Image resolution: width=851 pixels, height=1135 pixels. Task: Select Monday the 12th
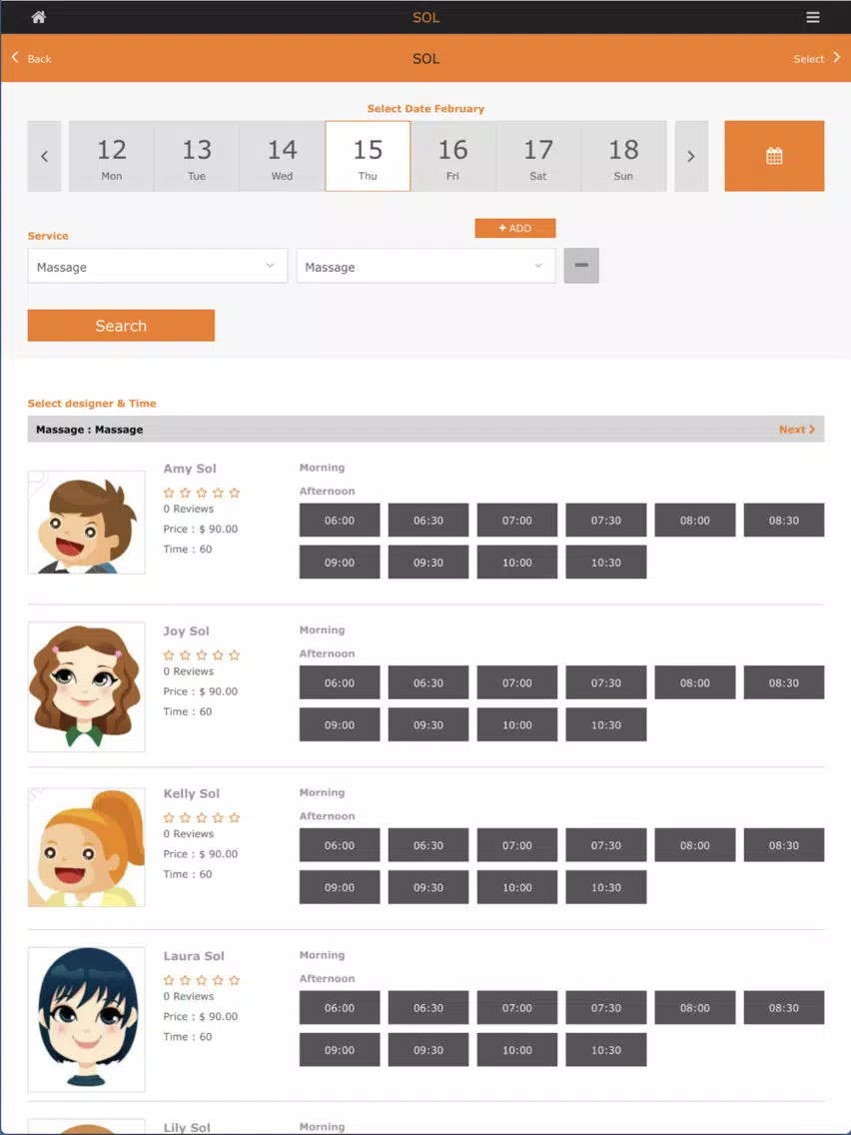pyautogui.click(x=112, y=156)
